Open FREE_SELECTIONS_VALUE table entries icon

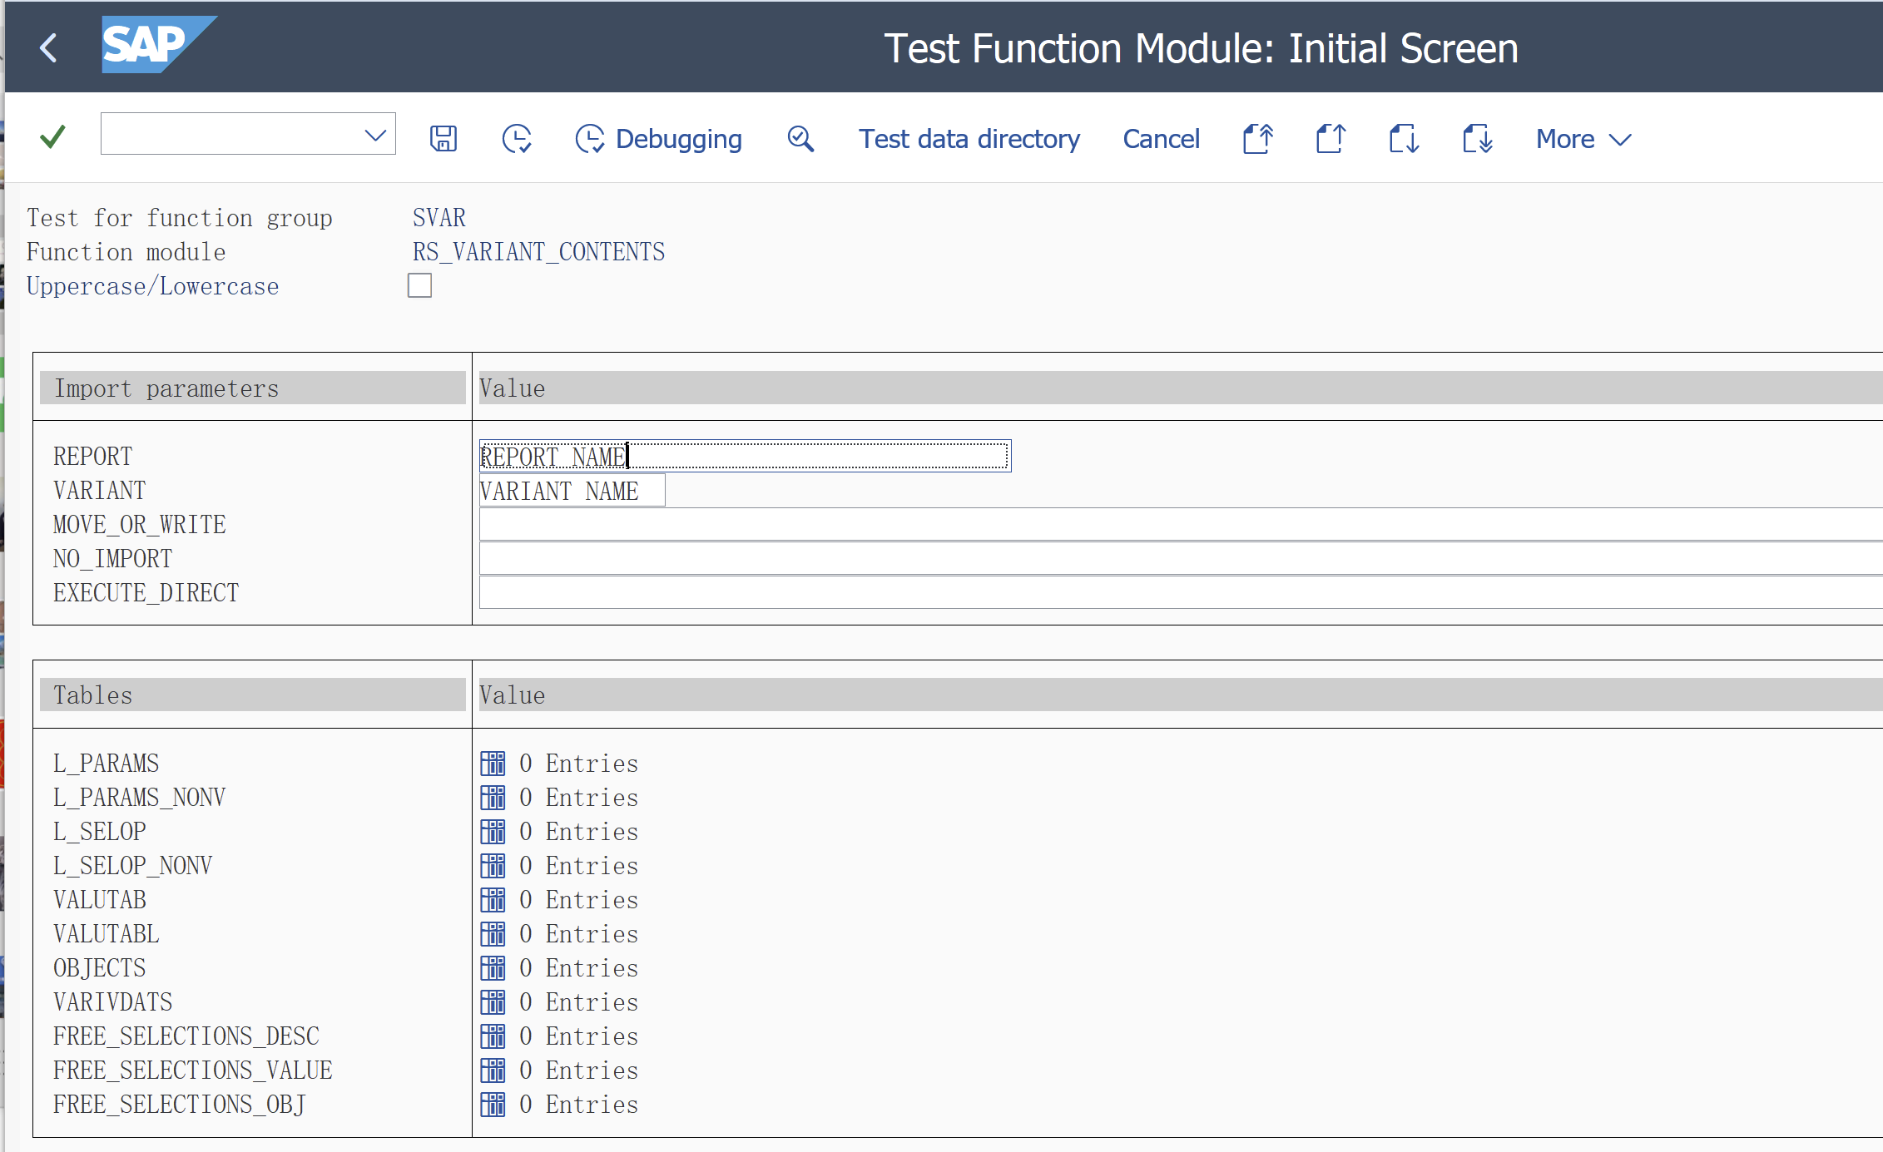(493, 1070)
